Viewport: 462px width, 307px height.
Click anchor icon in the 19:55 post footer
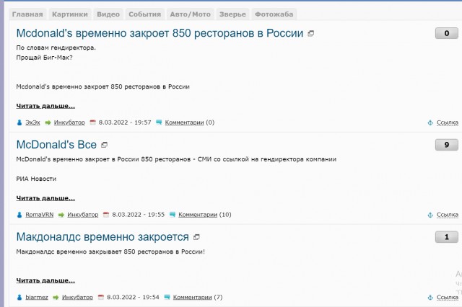pos(430,215)
